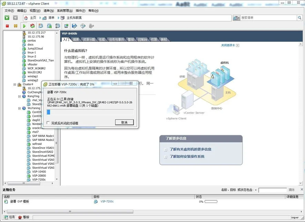Collapse the Cluster4 tree node

(14, 84)
